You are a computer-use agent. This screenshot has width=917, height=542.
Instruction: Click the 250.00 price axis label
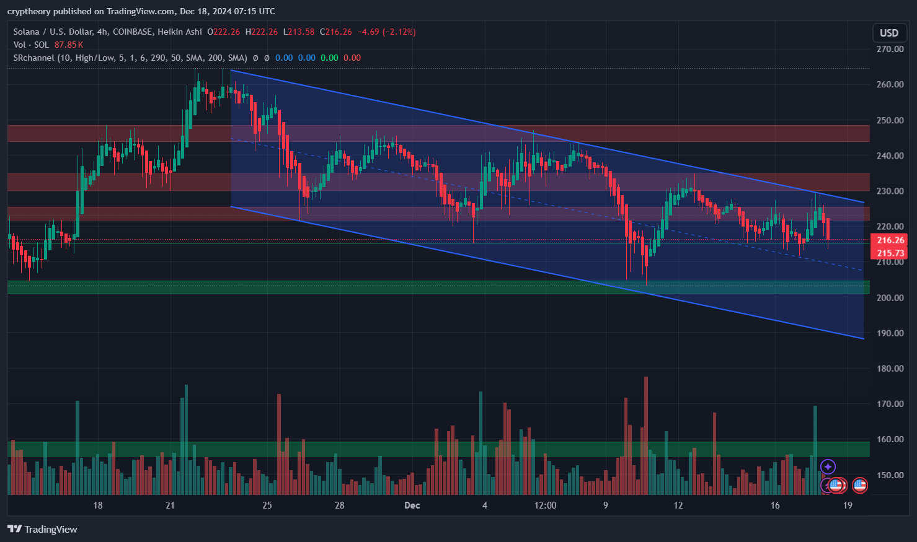pos(890,120)
